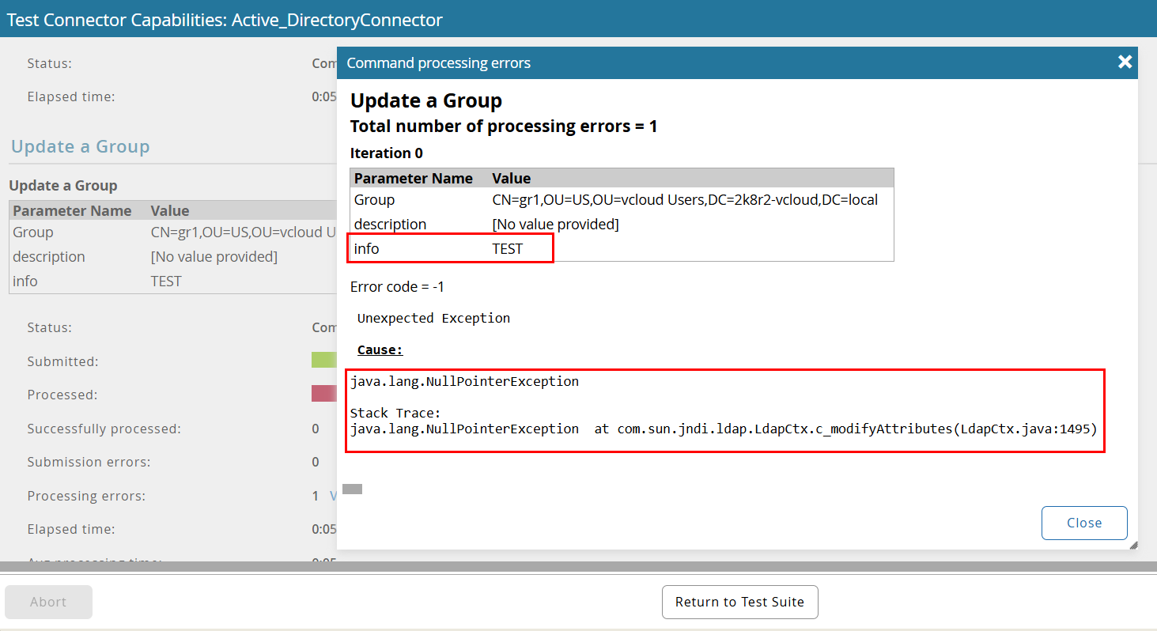This screenshot has height=631, width=1157.
Task: Click the Value column header in dialog table
Action: [512, 178]
